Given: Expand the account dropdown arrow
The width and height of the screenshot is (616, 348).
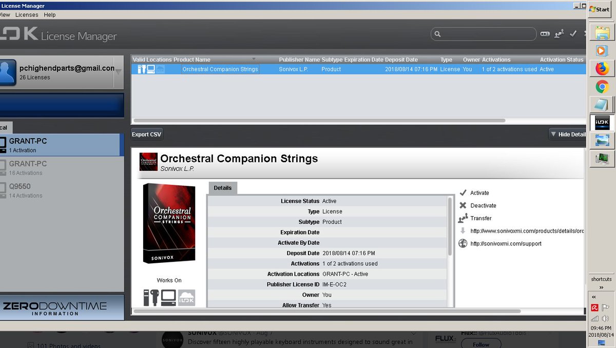Looking at the screenshot, I should pyautogui.click(x=119, y=72).
